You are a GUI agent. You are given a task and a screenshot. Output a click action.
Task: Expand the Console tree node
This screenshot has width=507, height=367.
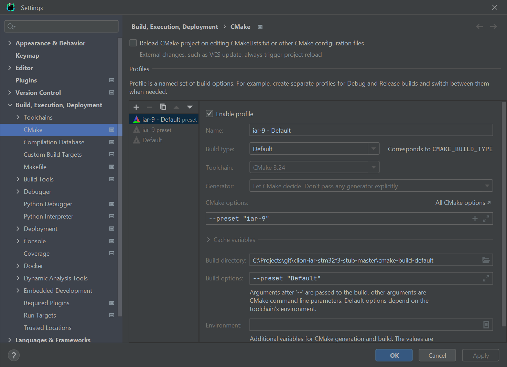point(18,241)
